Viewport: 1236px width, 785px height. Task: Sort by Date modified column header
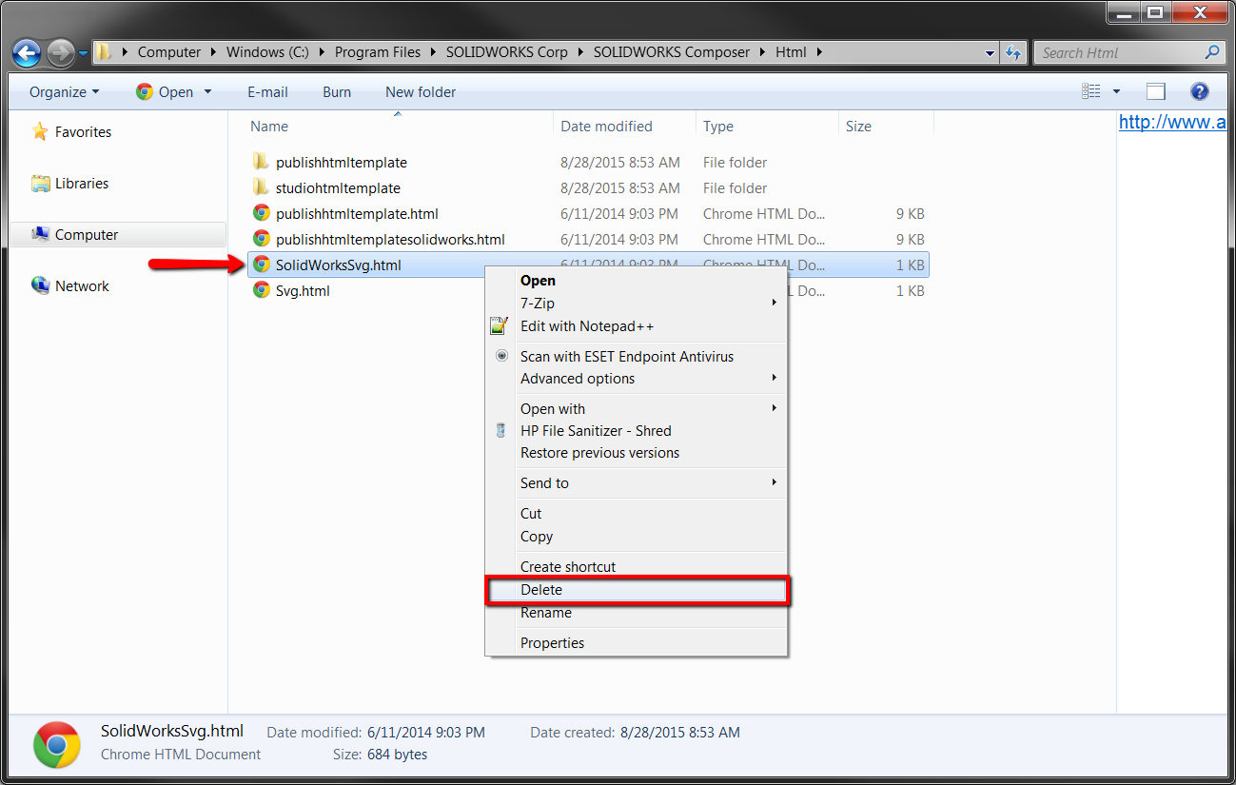click(x=606, y=127)
